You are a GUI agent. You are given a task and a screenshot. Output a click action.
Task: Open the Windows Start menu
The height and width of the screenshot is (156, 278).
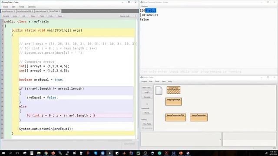[3, 153]
